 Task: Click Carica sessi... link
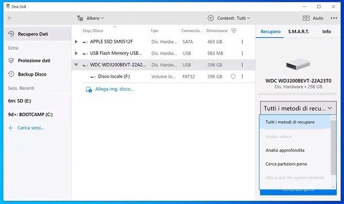point(30,128)
